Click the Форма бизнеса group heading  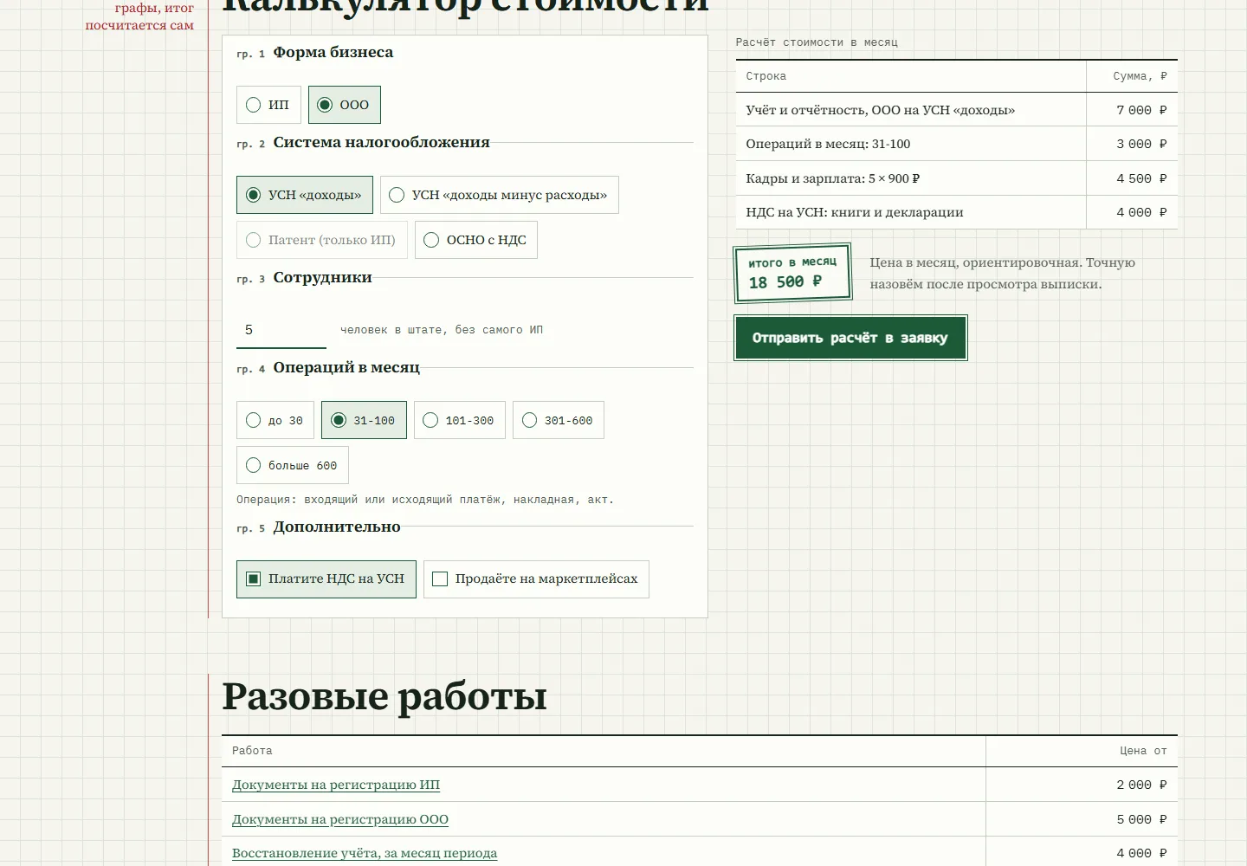coord(333,52)
